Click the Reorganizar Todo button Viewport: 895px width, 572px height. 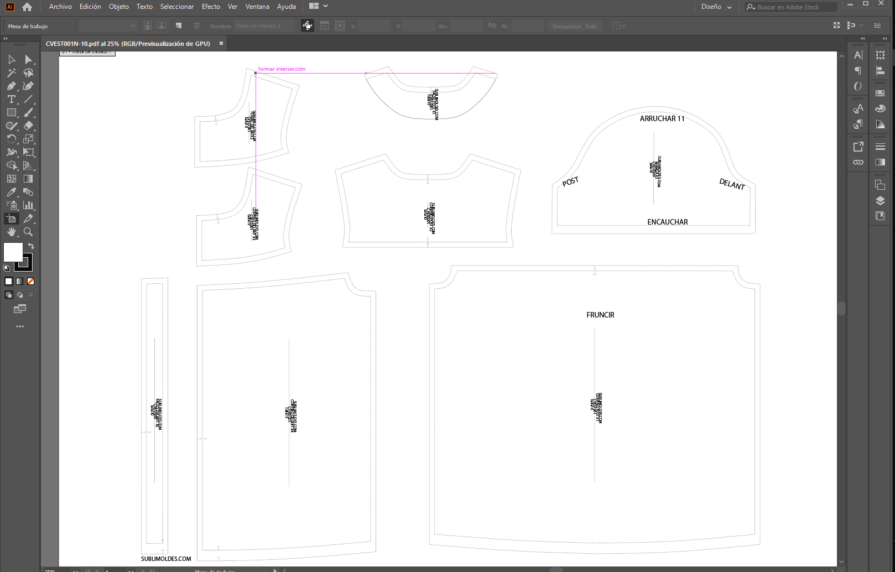pyautogui.click(x=575, y=26)
